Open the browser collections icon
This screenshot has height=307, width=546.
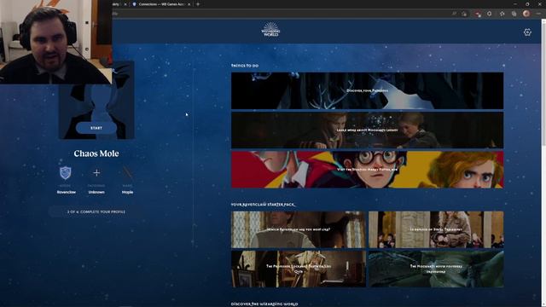[514, 14]
